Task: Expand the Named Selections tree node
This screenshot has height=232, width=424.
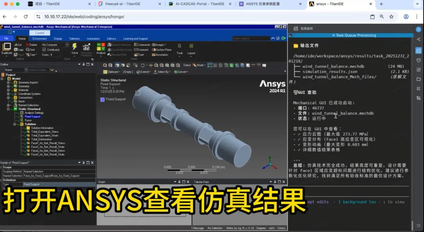Action: click(x=8, y=105)
